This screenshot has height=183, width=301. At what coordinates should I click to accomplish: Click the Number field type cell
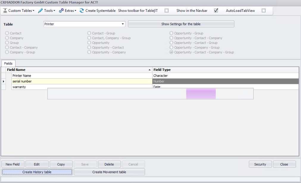(x=225, y=81)
